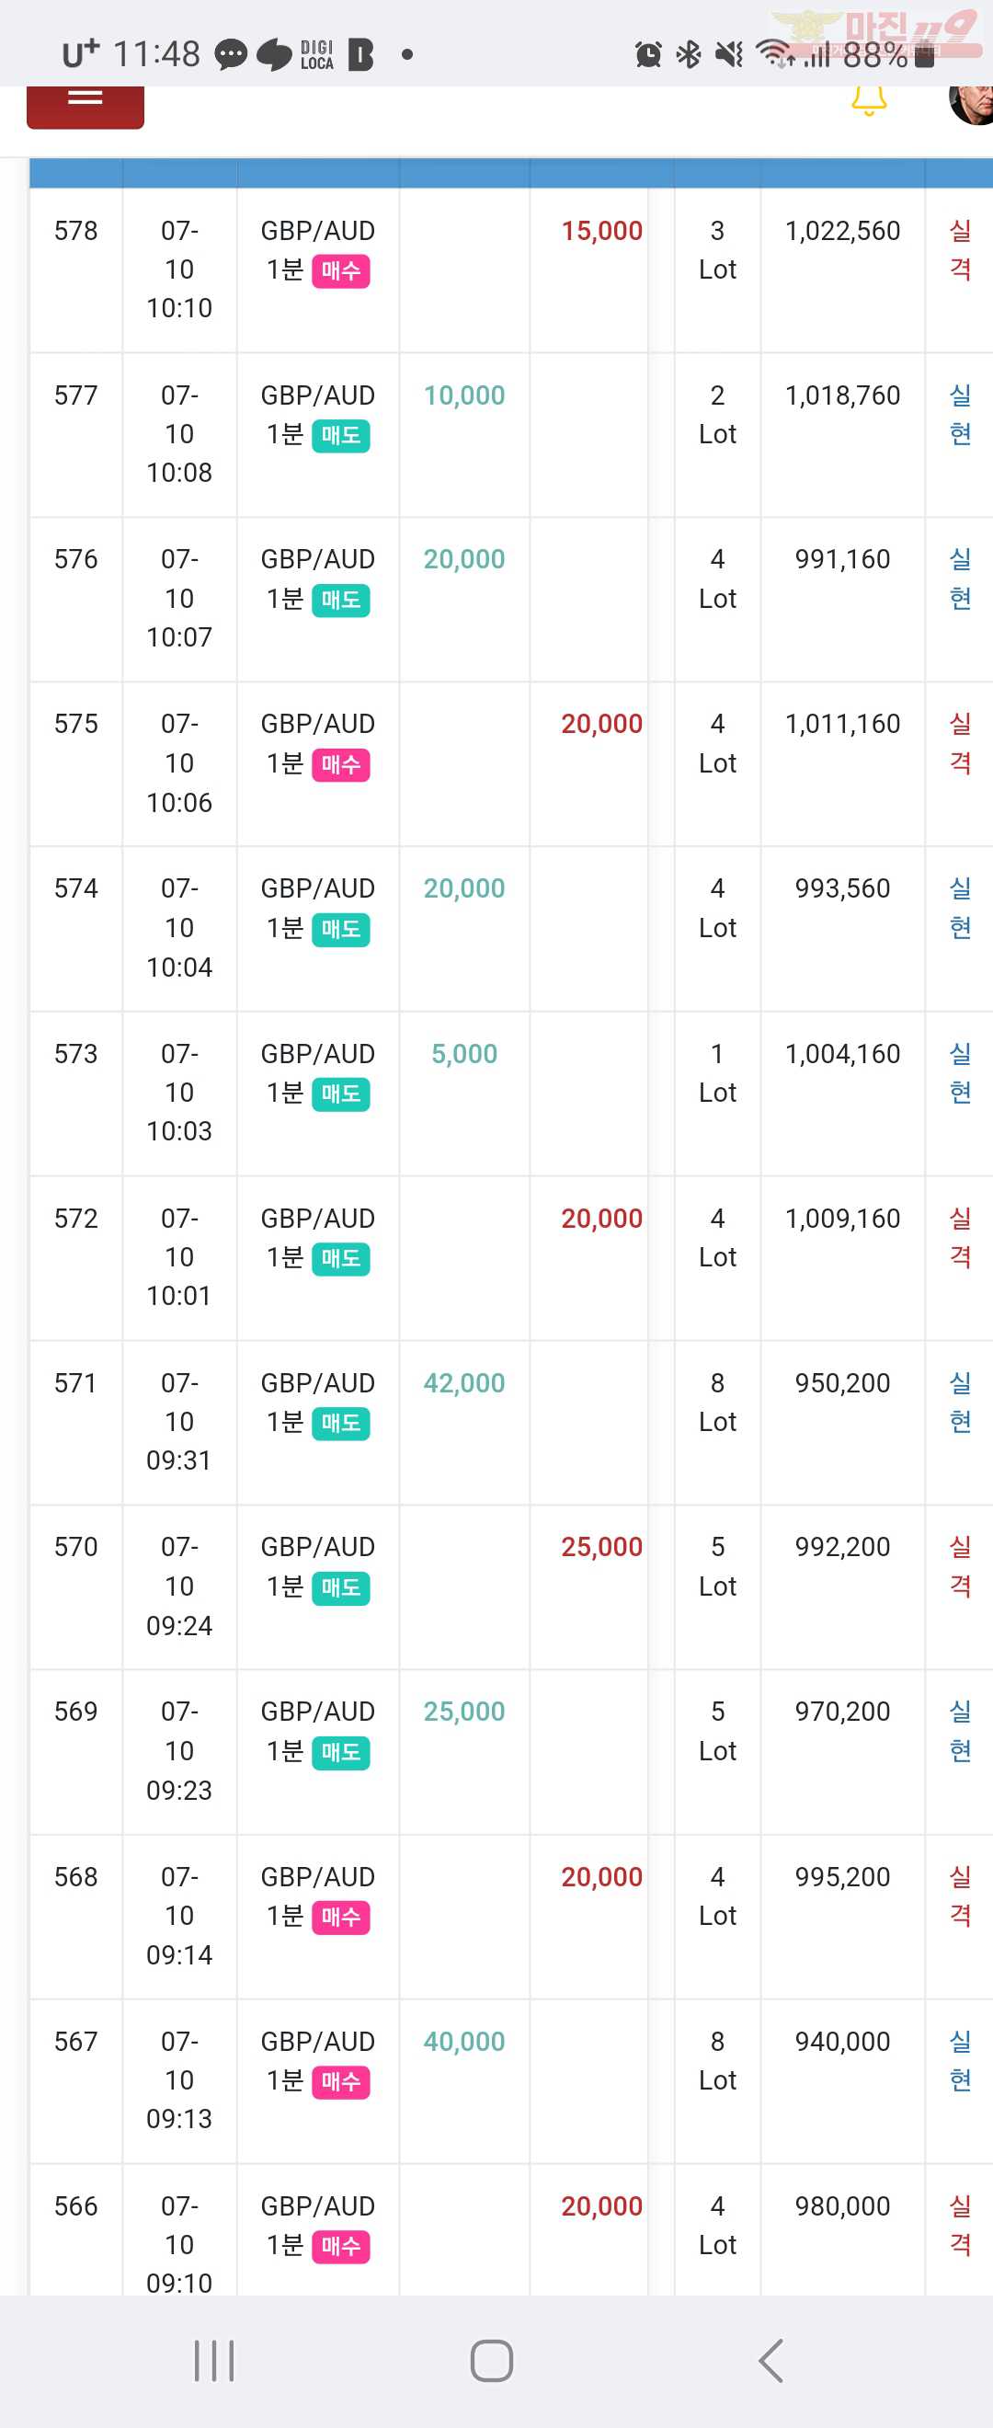Open the recent apps button
Screen dimensions: 993x2428
click(x=214, y=2360)
